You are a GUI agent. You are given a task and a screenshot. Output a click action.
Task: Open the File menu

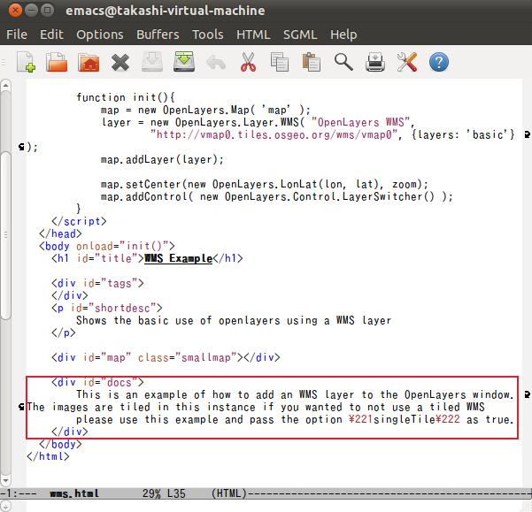17,34
